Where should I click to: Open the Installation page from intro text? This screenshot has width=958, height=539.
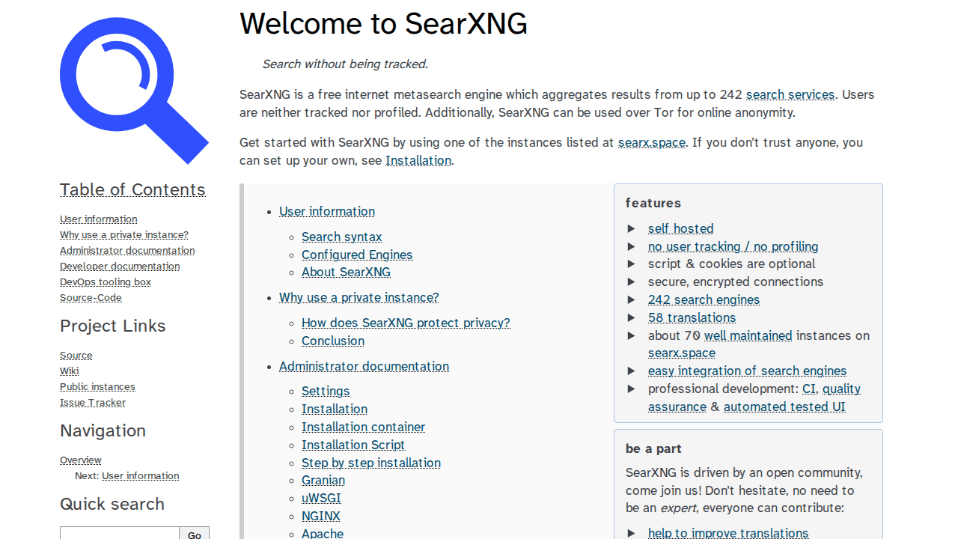pos(418,160)
